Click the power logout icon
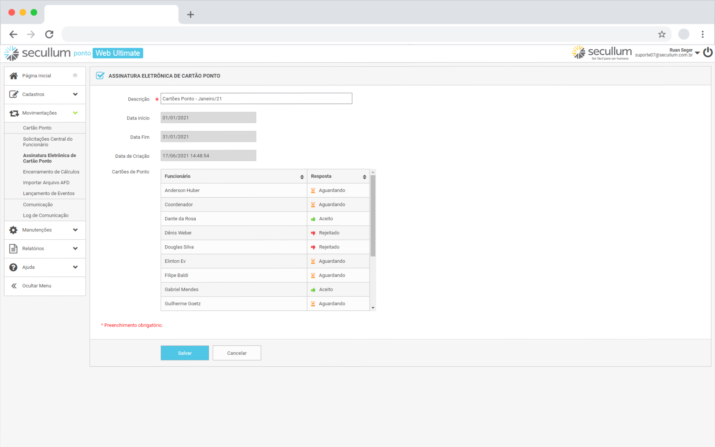The image size is (715, 447). pyautogui.click(x=707, y=52)
